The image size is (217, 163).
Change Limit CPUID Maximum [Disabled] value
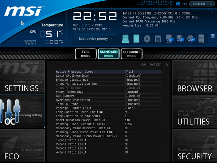pos(133,76)
